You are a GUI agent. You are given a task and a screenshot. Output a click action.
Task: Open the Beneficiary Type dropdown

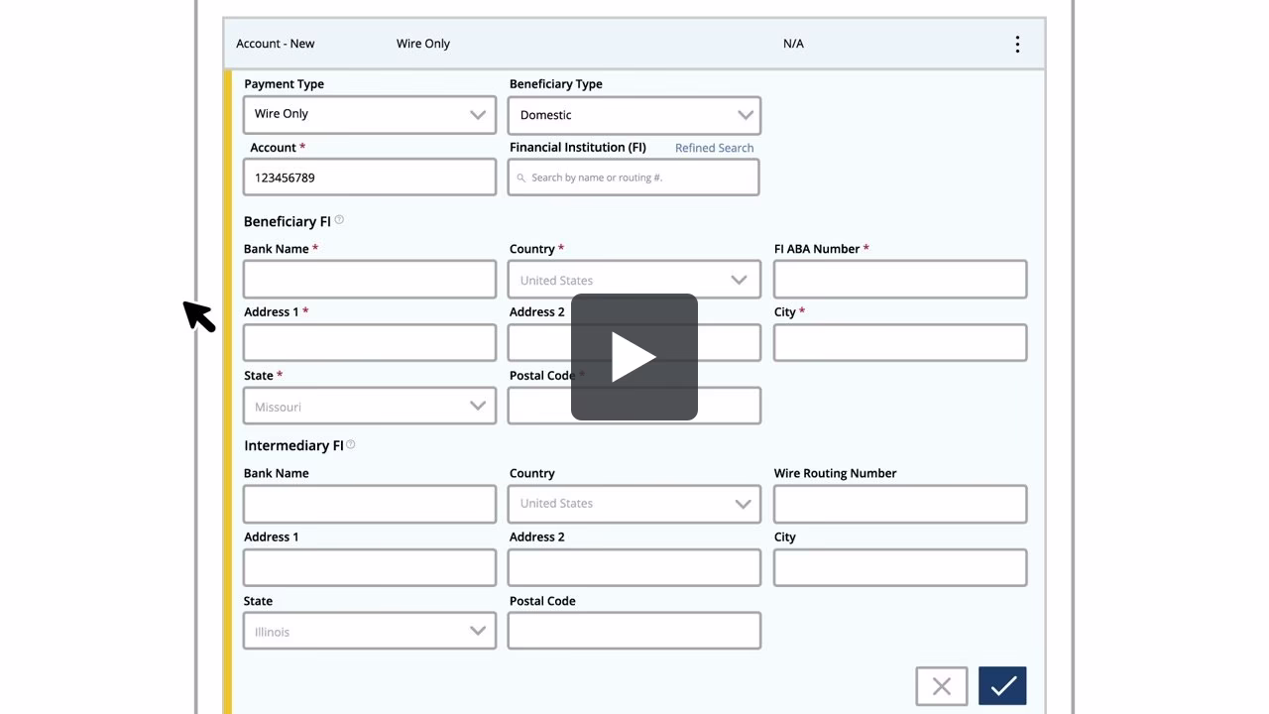point(634,115)
